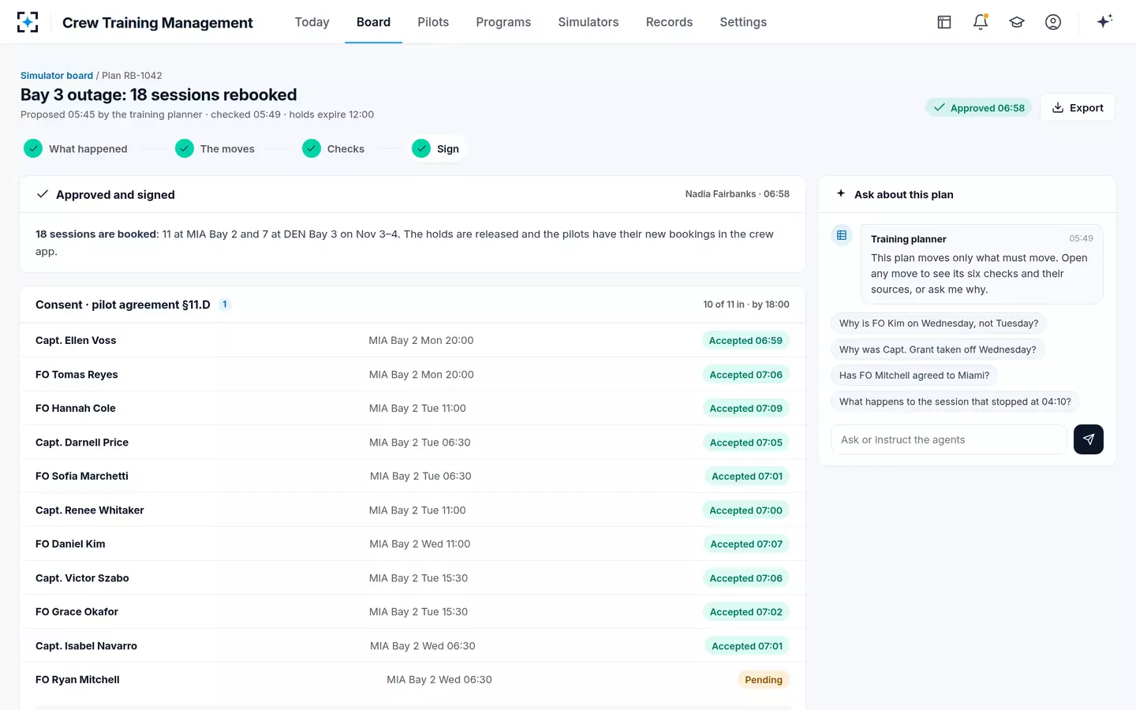
Task: Select the Board tab
Action: click(x=373, y=22)
